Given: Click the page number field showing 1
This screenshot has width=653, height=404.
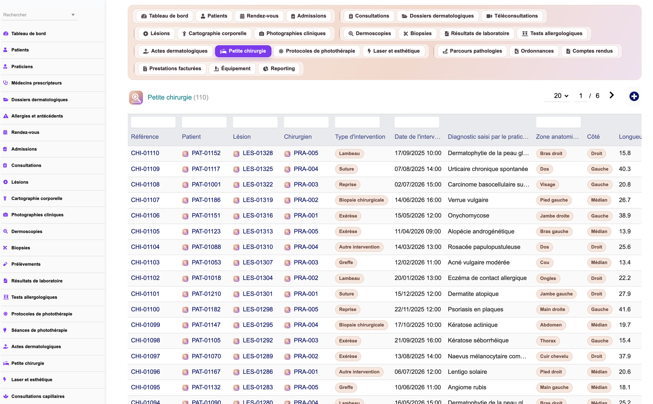Looking at the screenshot, I should [x=581, y=96].
